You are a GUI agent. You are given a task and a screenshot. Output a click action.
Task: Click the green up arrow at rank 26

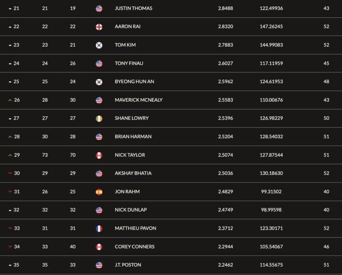point(10,100)
